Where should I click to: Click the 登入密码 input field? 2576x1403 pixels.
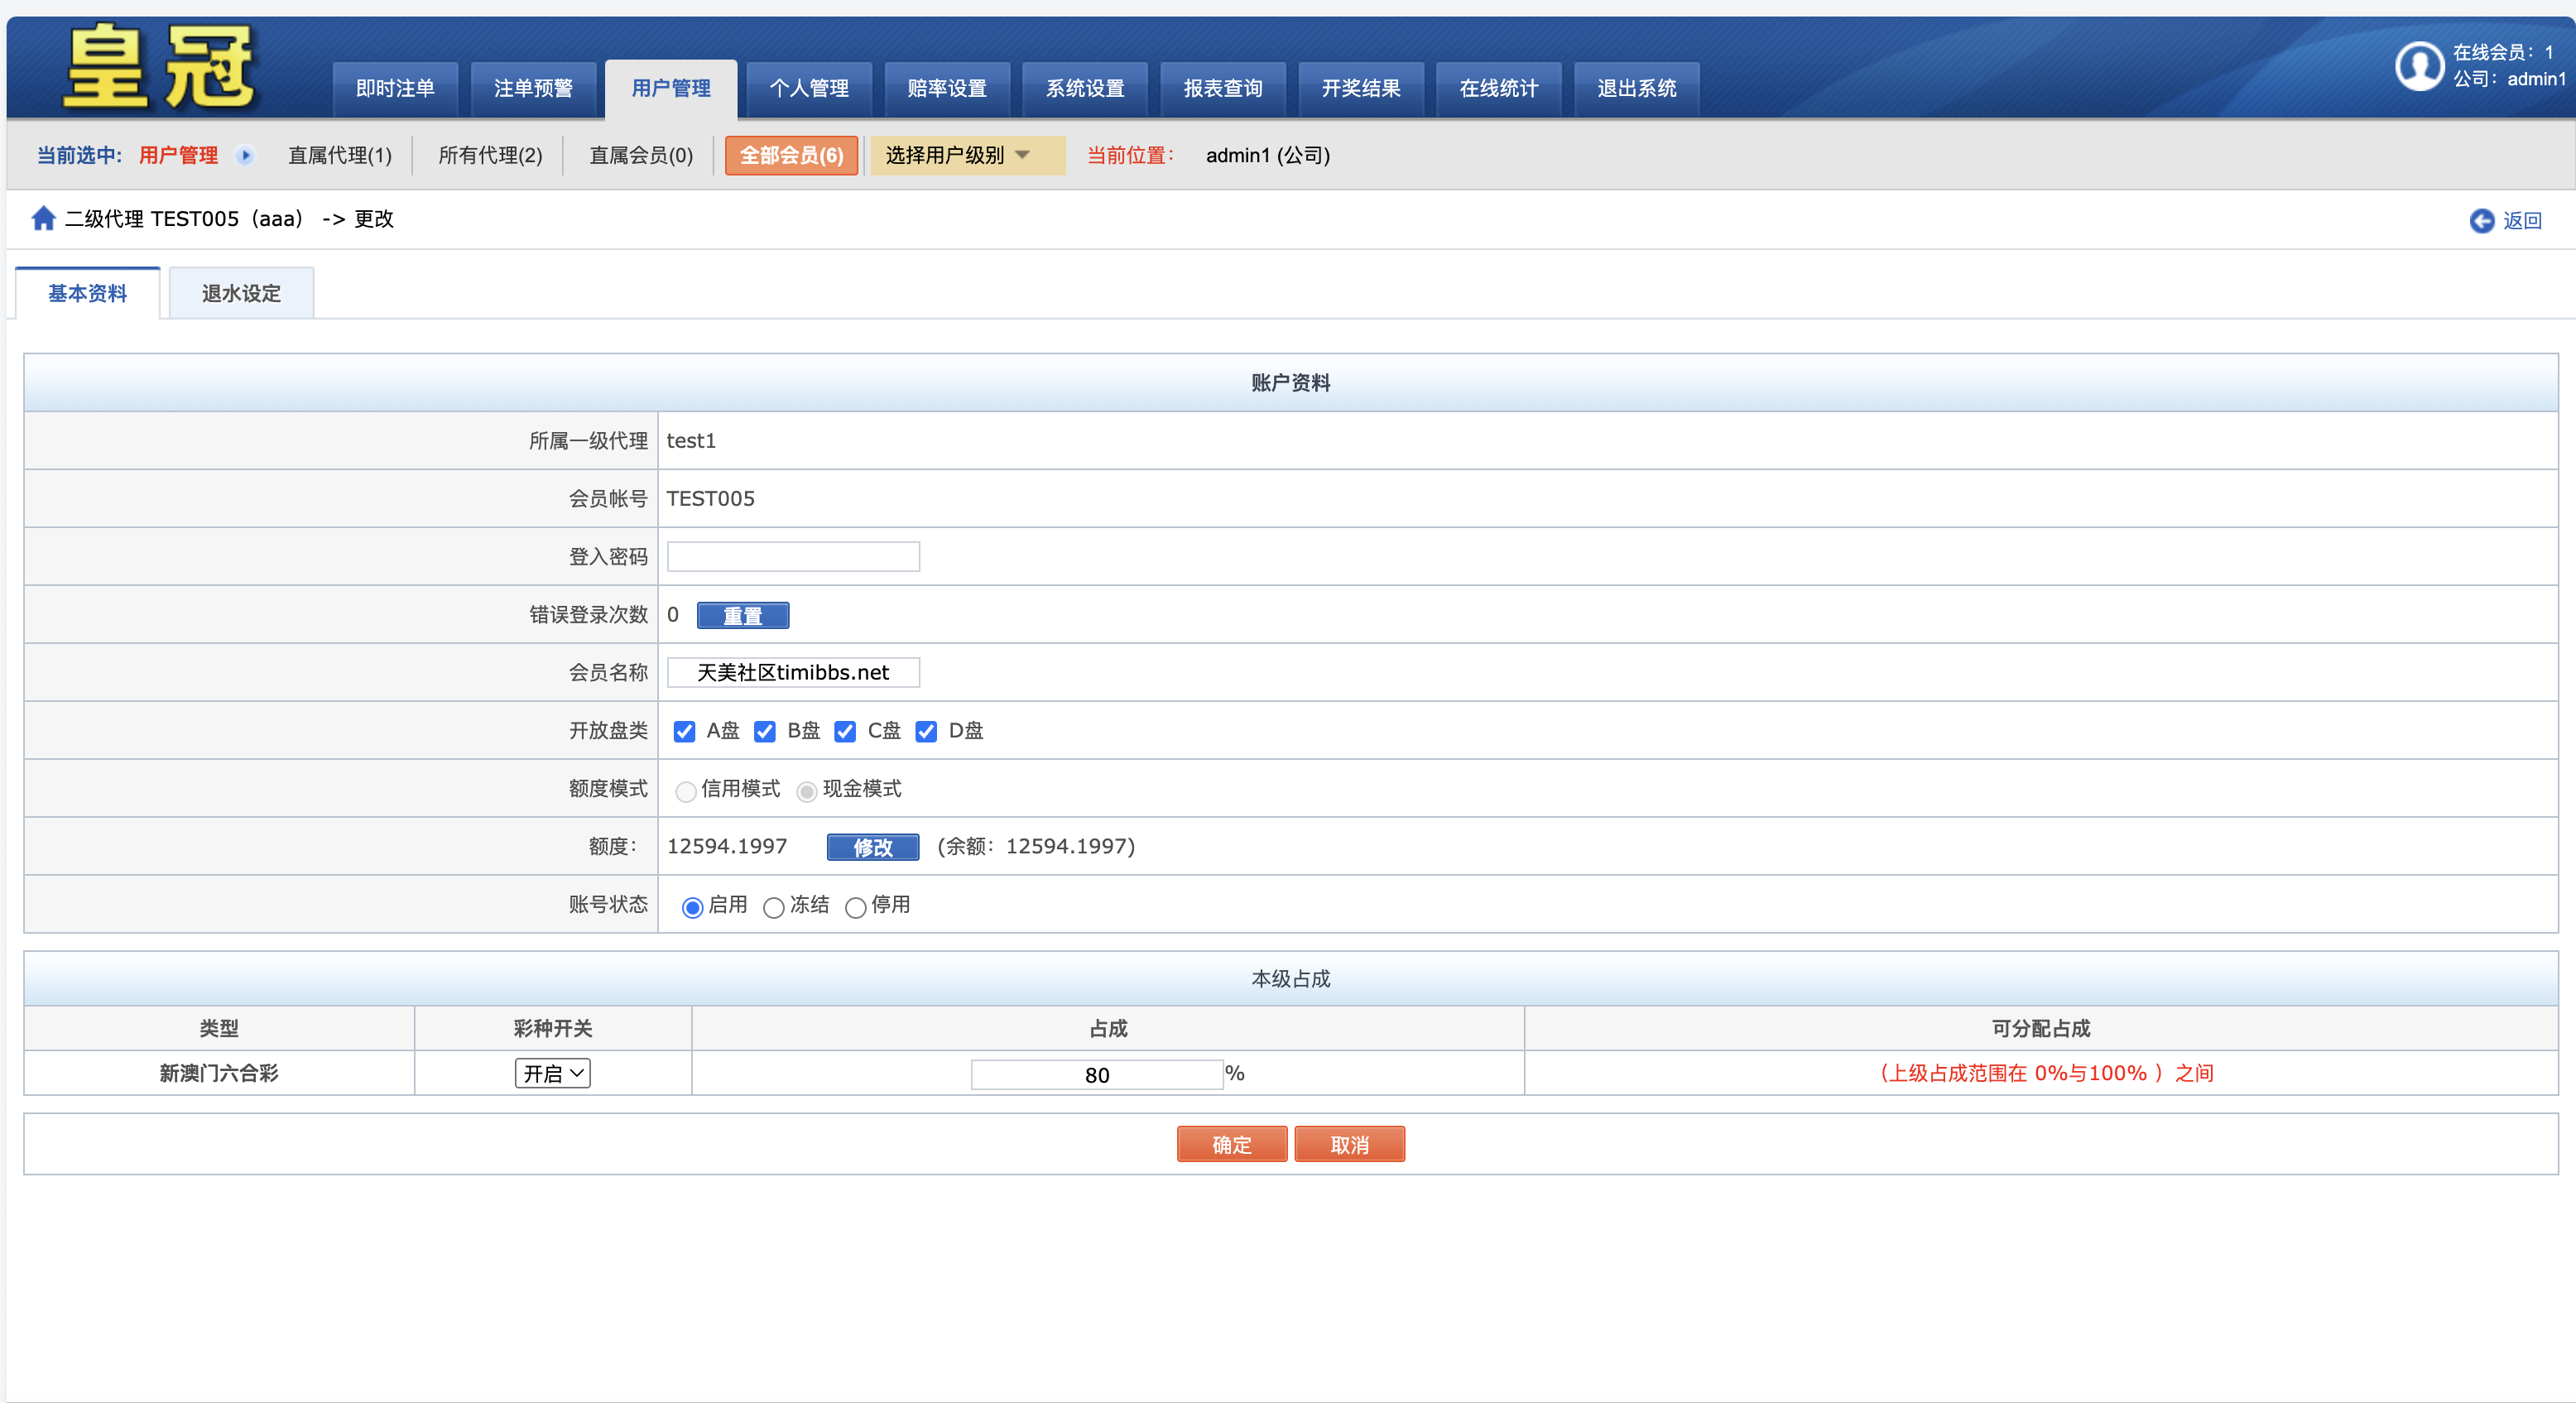point(793,556)
